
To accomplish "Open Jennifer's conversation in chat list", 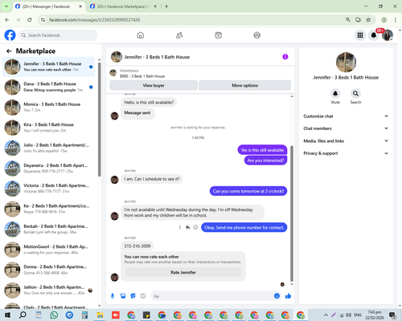I will 49,67.
